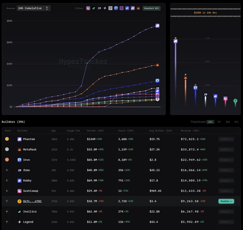Sort by Age column header
The image size is (243, 230).
pyautogui.click(x=54, y=131)
